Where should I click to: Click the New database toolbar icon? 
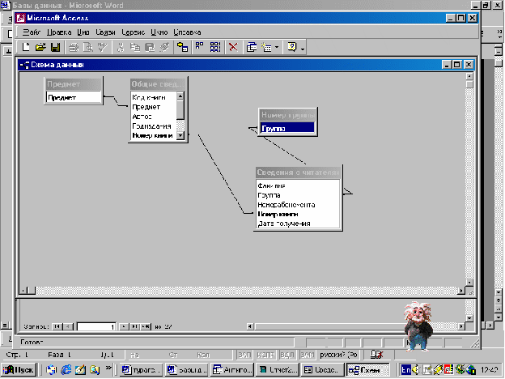(26, 47)
